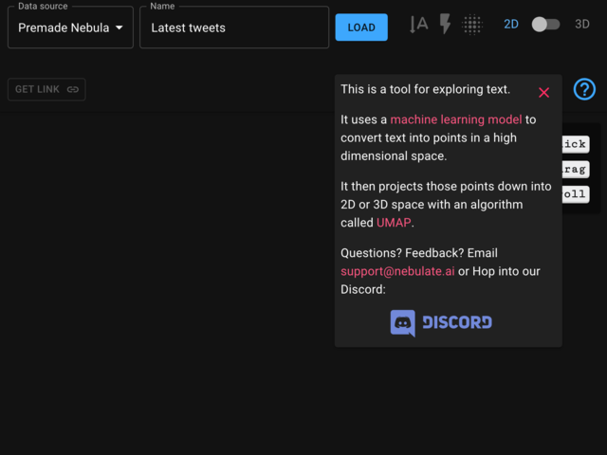Select the 2D label
This screenshot has width=607, height=455.
click(511, 25)
